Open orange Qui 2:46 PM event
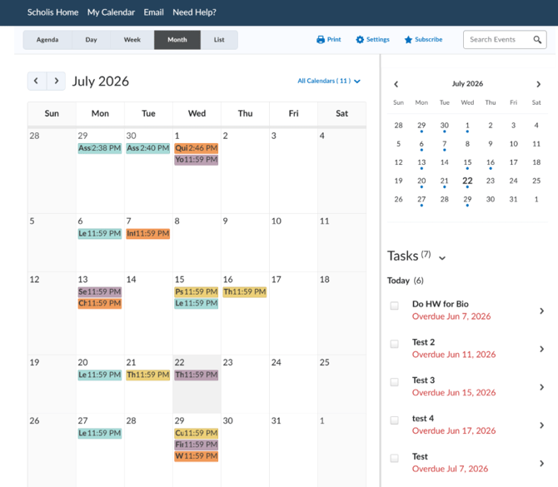Viewport: 558px width, 487px height. coord(196,148)
